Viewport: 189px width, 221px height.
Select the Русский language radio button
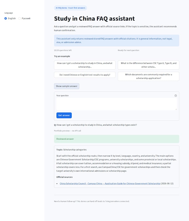[19, 19]
